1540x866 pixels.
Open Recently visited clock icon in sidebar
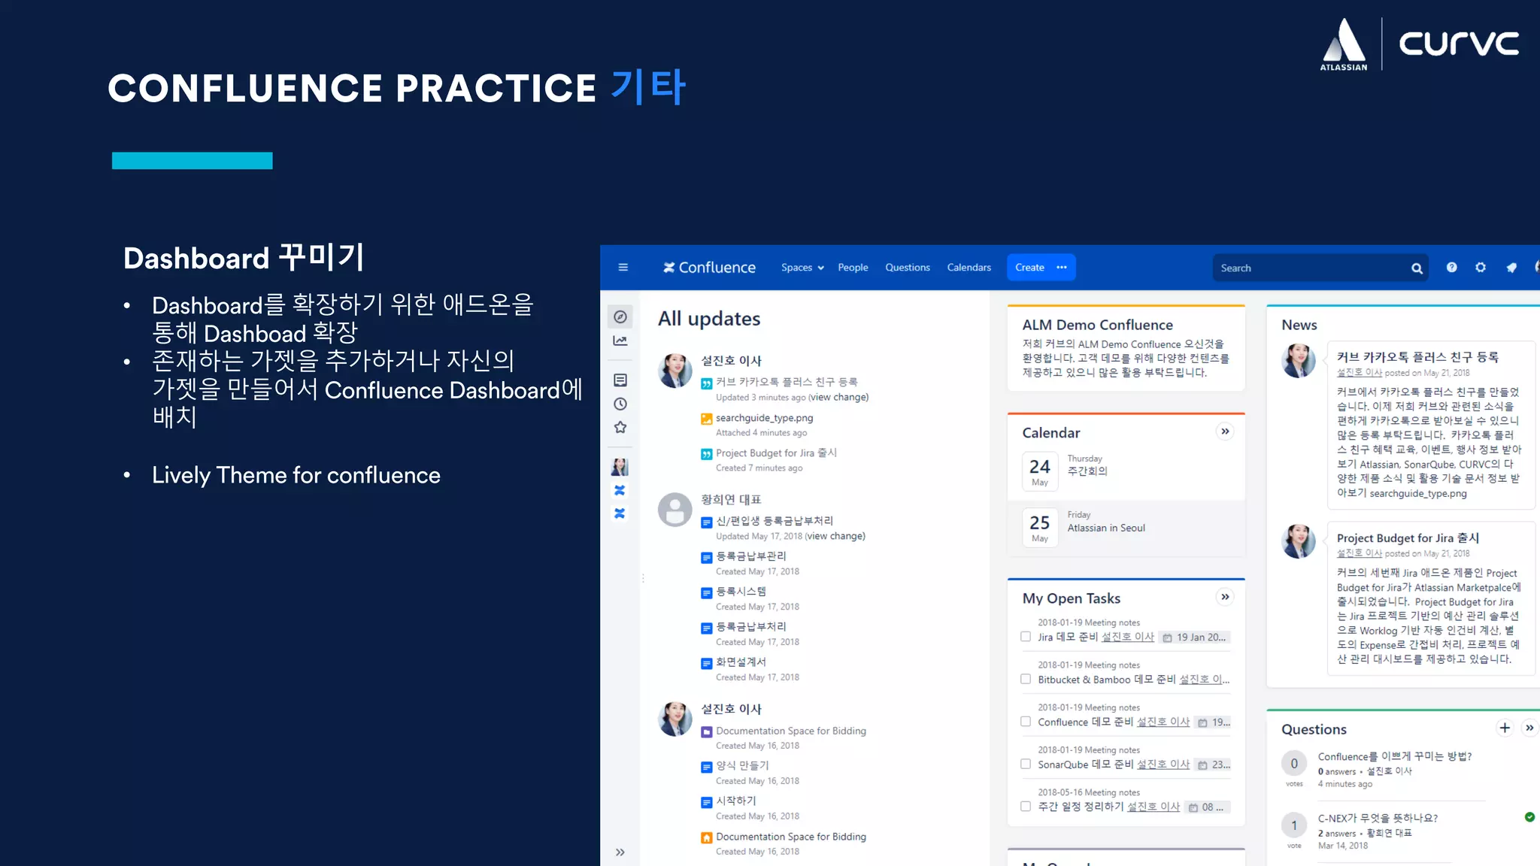pos(620,404)
